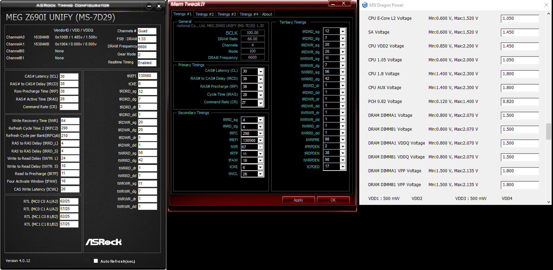Open the tRRD_sg dropdown in Secondary Timings
The width and height of the screenshot is (553, 270).
(261, 120)
